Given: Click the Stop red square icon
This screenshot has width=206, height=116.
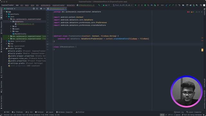Looking at the screenshot, I should pos(158,5).
